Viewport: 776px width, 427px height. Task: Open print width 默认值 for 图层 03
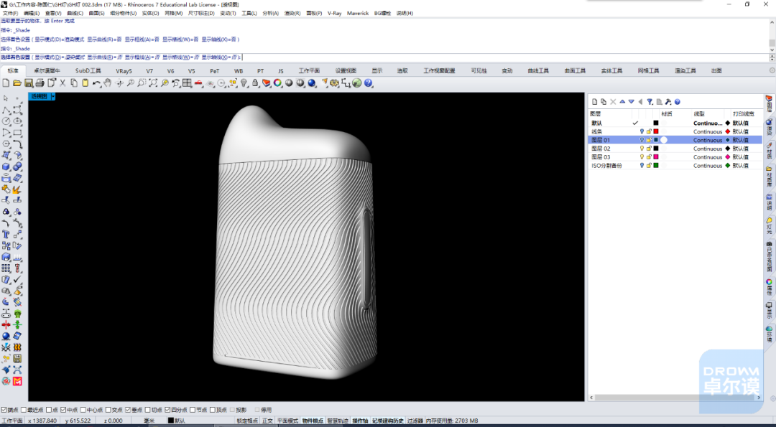click(740, 156)
